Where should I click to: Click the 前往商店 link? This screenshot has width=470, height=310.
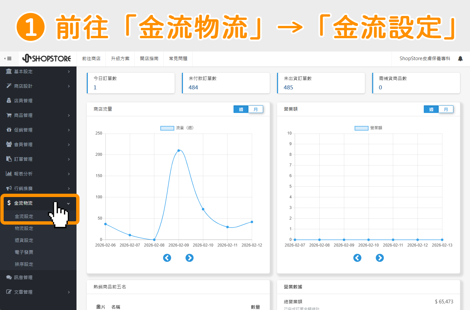point(91,58)
